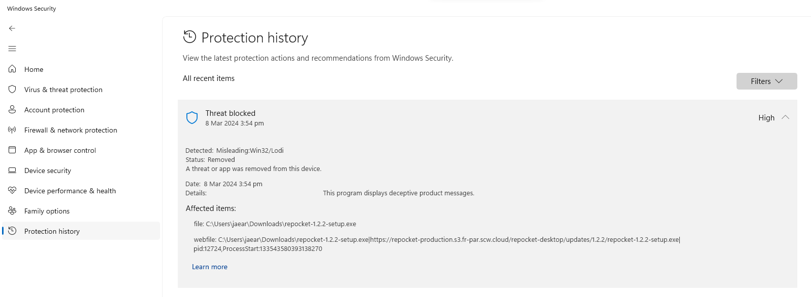
Task: Click the 'View the latest protection actions' description
Action: pyautogui.click(x=318, y=58)
